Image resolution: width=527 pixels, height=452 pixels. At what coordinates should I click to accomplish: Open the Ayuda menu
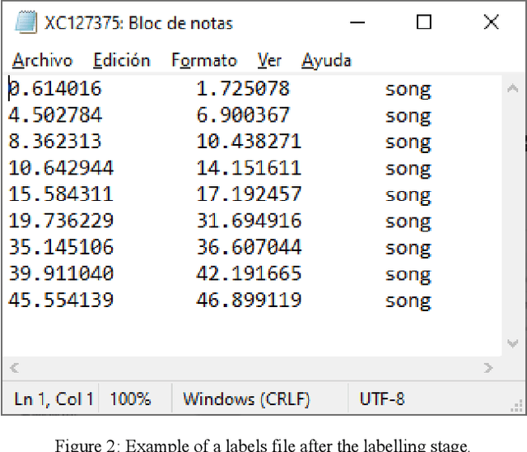pyautogui.click(x=326, y=60)
